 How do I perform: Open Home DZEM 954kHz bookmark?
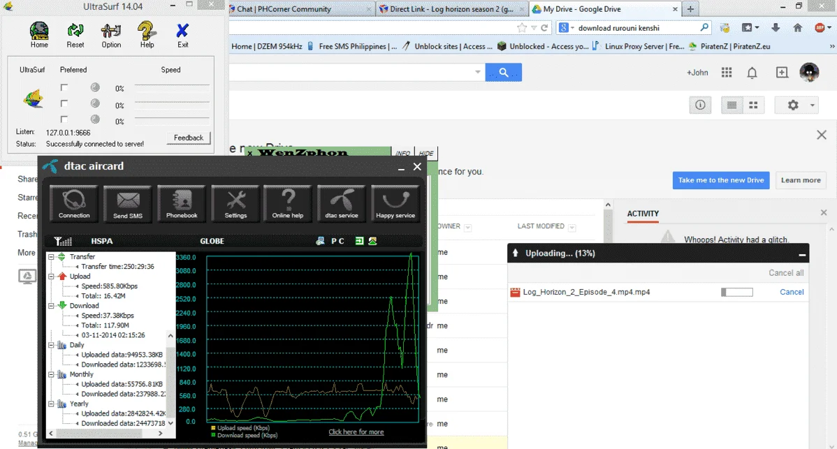point(267,46)
